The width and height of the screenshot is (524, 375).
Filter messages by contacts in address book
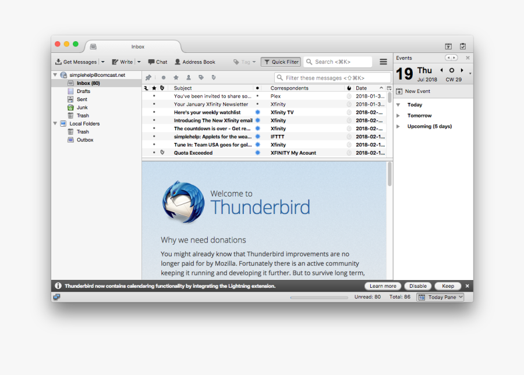[189, 77]
